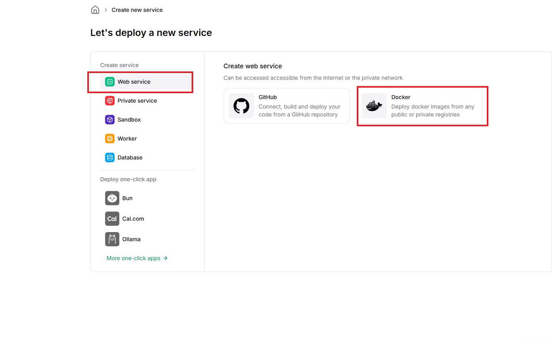Click the Docker whale logo
The image size is (552, 343).
(374, 106)
